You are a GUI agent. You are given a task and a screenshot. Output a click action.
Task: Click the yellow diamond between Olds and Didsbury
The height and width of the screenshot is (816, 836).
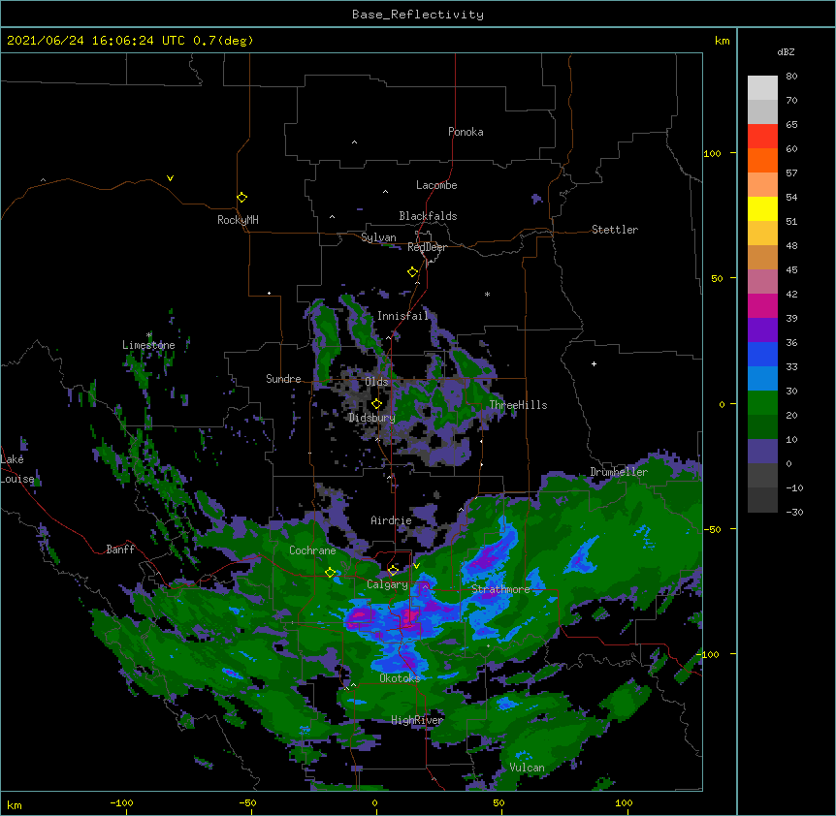pos(376,404)
